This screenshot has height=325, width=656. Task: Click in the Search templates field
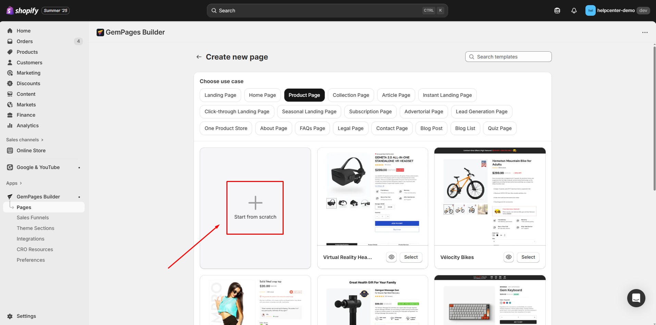click(508, 56)
